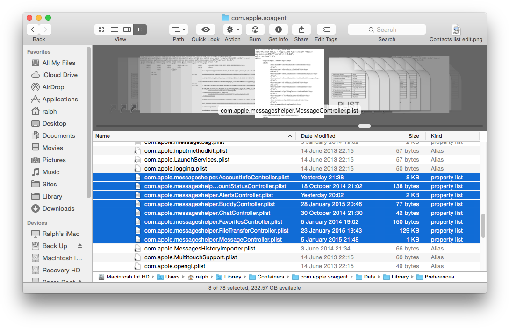Open the Path dropdown
Viewport: 509px width, 328px height.
(x=179, y=29)
